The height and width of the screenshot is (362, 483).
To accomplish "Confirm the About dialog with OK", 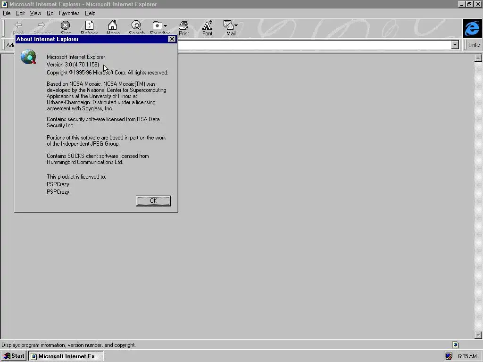I will [x=153, y=201].
